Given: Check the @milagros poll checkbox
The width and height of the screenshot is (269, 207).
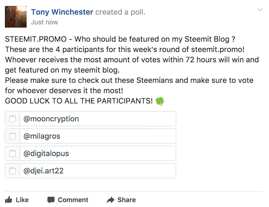Looking at the screenshot, I should pyautogui.click(x=13, y=136).
